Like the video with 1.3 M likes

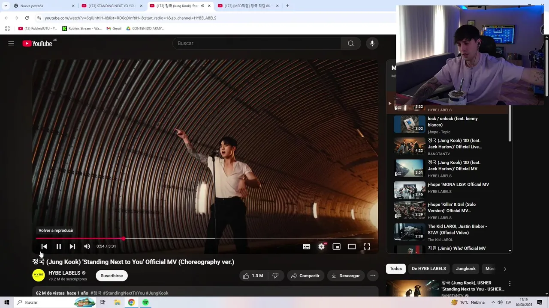click(x=253, y=276)
